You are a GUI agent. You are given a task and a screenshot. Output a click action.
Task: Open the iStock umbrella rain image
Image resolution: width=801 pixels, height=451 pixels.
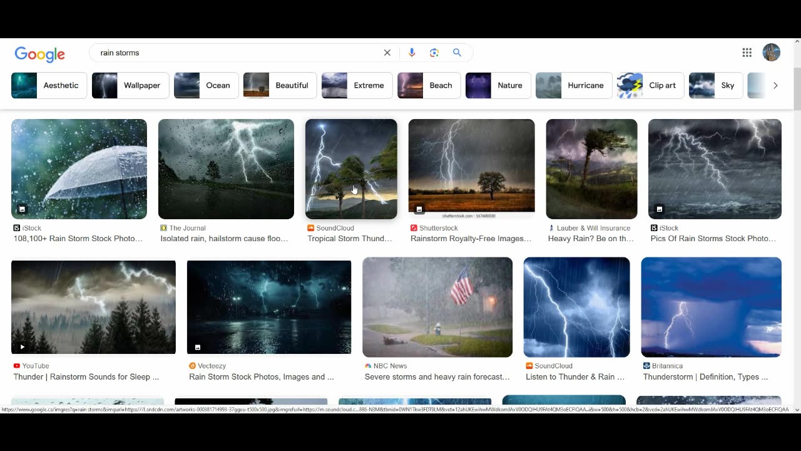pos(79,169)
